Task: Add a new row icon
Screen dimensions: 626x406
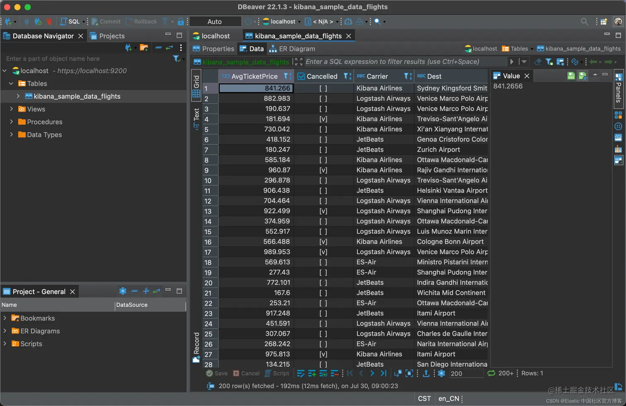Action: tap(312, 373)
